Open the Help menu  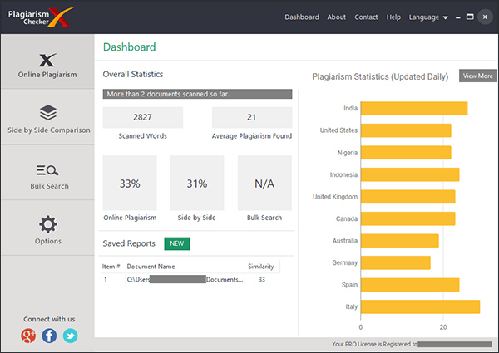tap(393, 17)
